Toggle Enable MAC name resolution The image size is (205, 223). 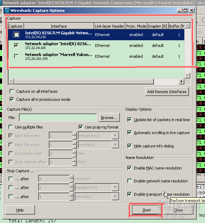pyautogui.click(x=129, y=168)
